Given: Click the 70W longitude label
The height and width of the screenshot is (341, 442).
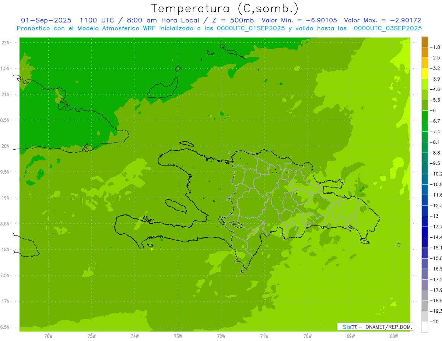Looking at the screenshot, I should (x=307, y=336).
